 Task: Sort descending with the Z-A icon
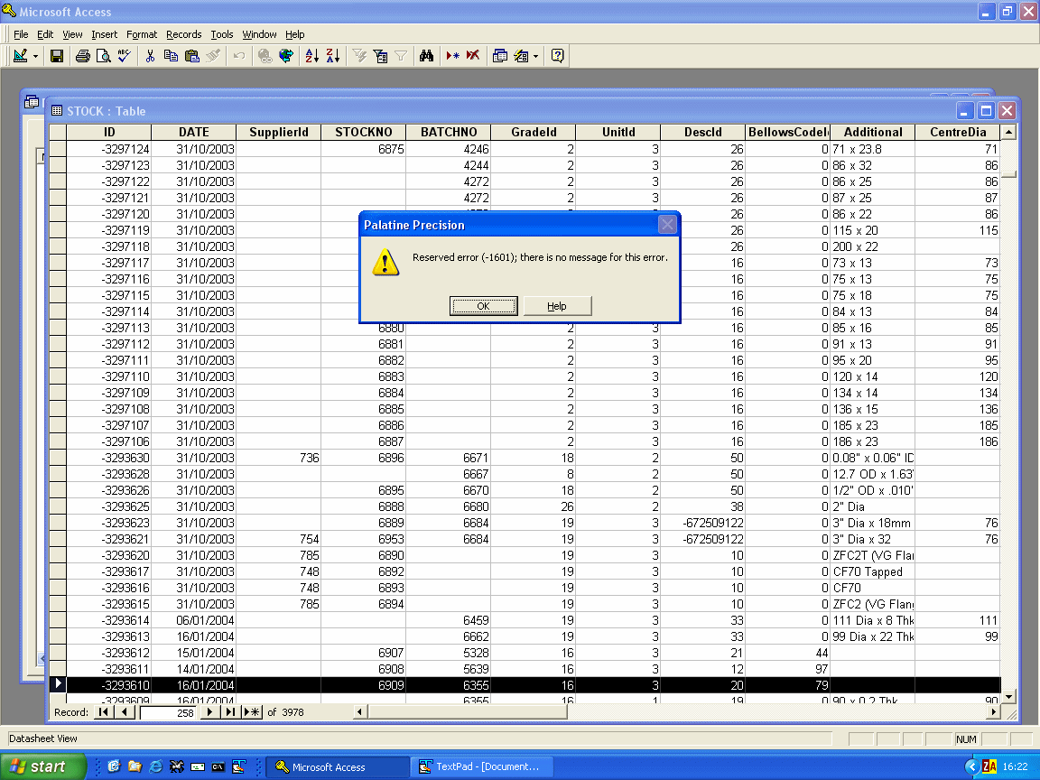click(x=333, y=56)
